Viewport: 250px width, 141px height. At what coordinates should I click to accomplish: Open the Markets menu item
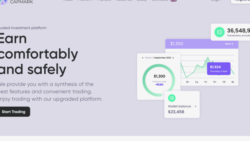pyautogui.click(x=104, y=1)
